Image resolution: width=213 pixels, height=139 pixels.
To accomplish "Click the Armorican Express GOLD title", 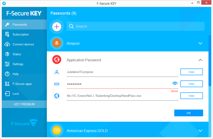I will 87,131.
